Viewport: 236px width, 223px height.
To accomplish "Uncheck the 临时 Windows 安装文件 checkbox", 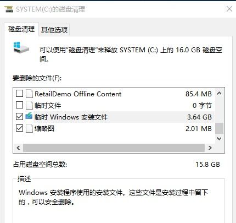I will (19, 117).
